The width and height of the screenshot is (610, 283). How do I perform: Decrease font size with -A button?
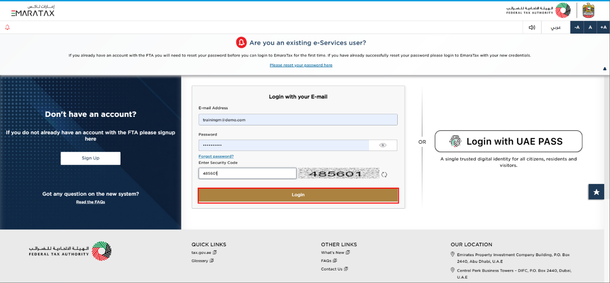click(577, 27)
